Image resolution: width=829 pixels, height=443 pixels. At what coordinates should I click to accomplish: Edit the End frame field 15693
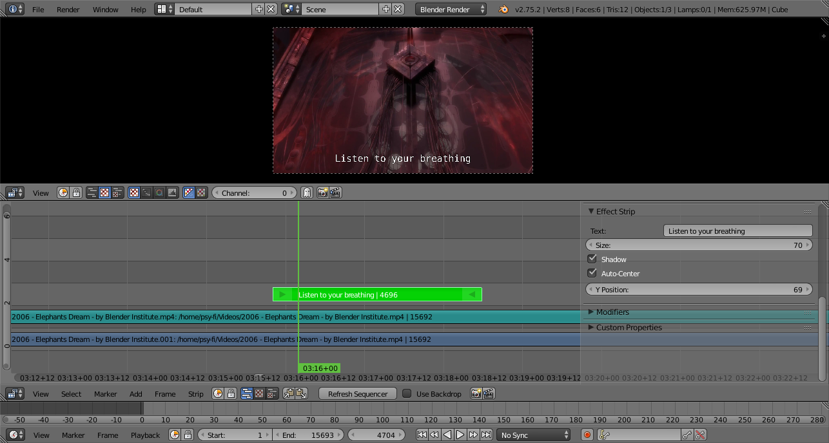(308, 435)
